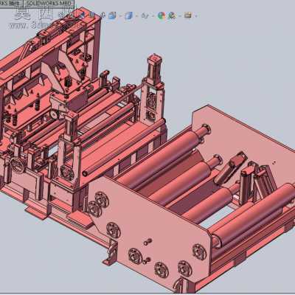Click the Display Style icon

click(x=128, y=16)
